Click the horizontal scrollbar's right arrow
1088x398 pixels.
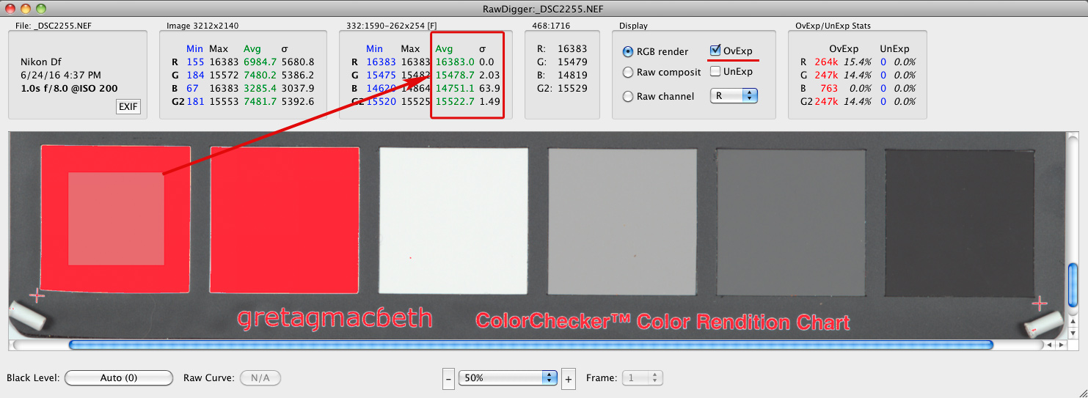[1060, 344]
